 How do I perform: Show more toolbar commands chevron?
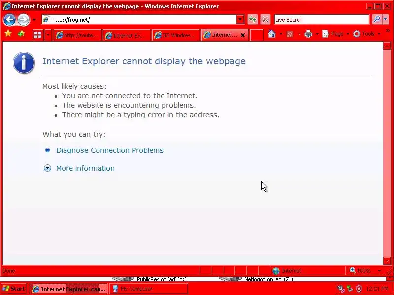point(388,31)
